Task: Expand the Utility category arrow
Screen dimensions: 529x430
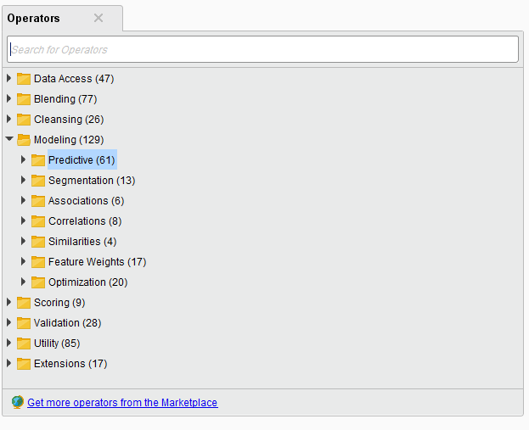Action: coord(8,343)
